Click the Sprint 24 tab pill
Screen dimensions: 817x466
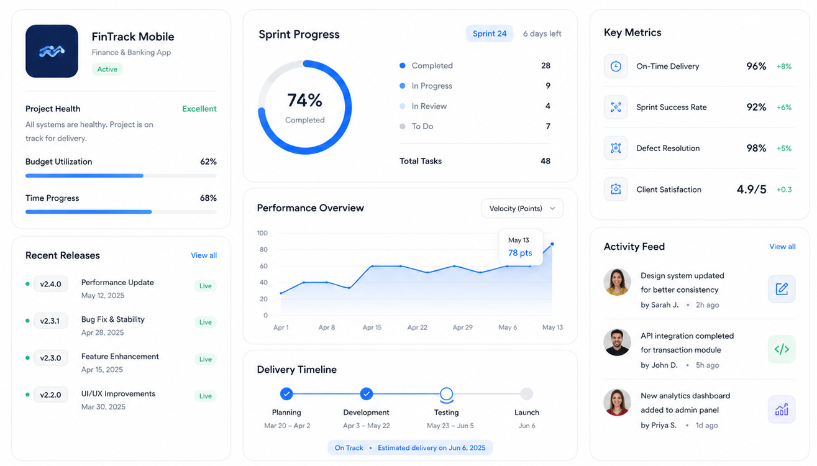[490, 34]
